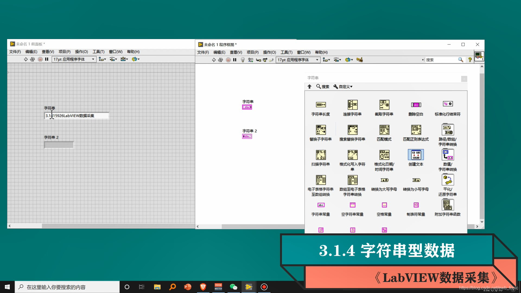The height and width of the screenshot is (293, 521).
Task: Select Search and Replace String (搜索替换字符串)
Action: (x=352, y=130)
